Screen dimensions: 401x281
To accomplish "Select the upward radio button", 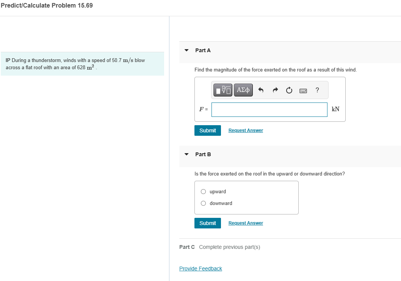I will coord(203,191).
